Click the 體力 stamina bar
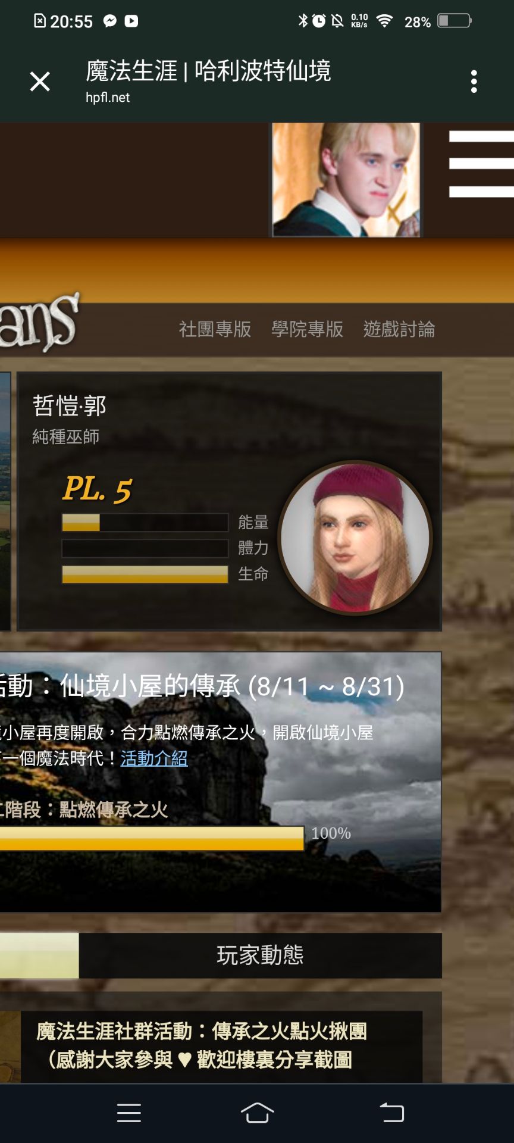Image resolution: width=514 pixels, height=1143 pixels. [x=145, y=548]
